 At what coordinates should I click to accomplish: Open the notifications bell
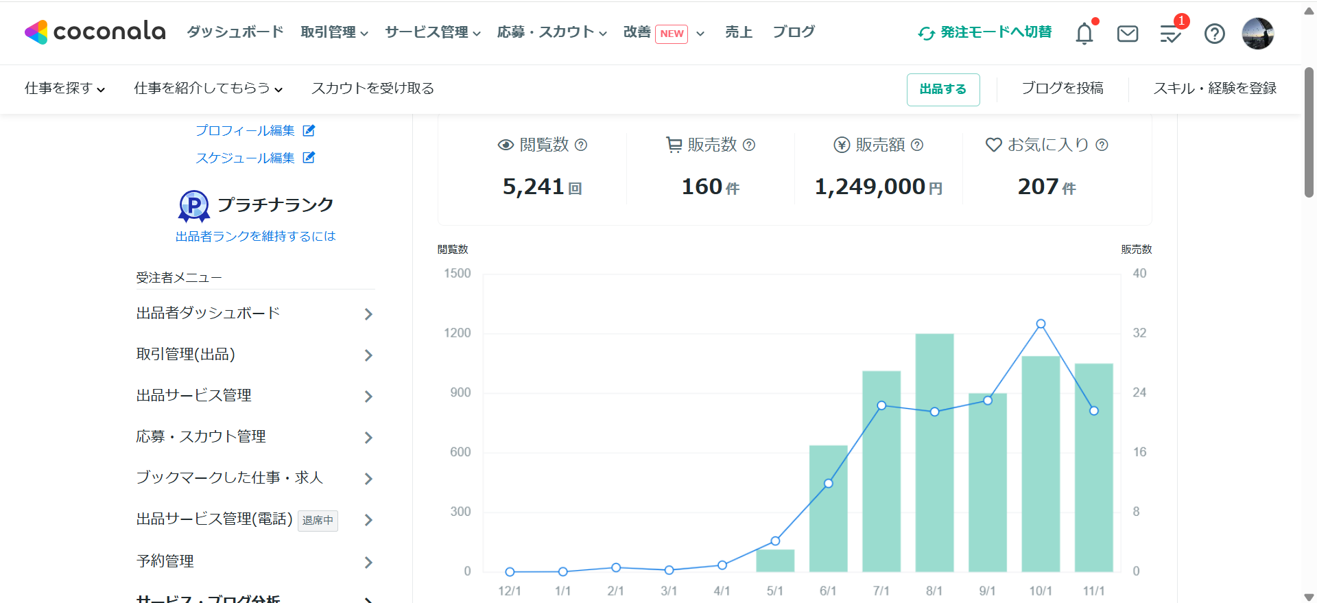coord(1084,34)
